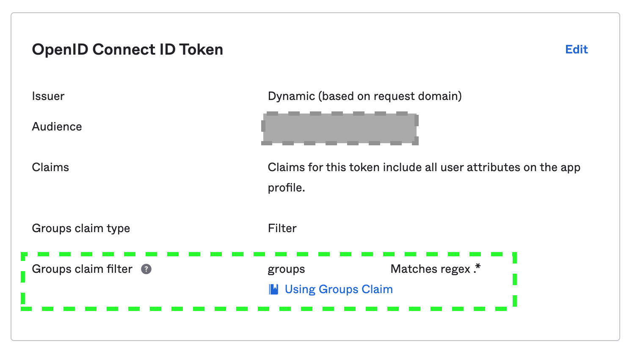Click the "groups" claim name value
Viewport: 635px width, 355px height.
286,269
